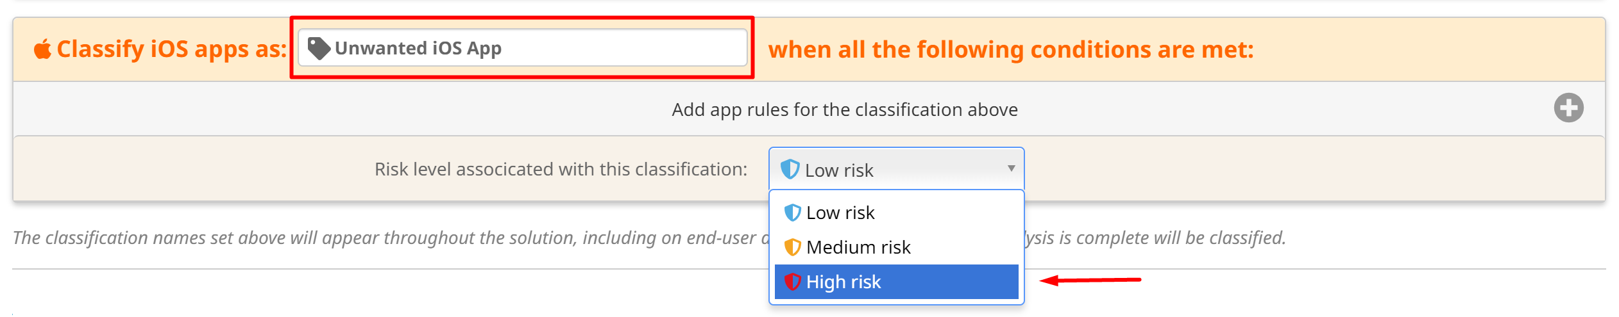Click the tag icon in classification field

point(318,48)
